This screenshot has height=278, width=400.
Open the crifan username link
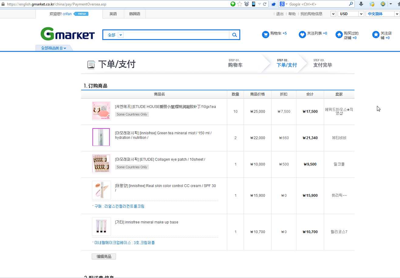(x=67, y=14)
